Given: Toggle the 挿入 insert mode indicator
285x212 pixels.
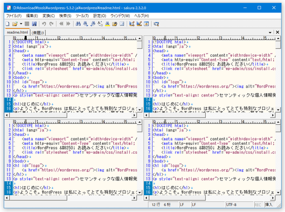Looking at the screenshot, I should (x=269, y=205).
